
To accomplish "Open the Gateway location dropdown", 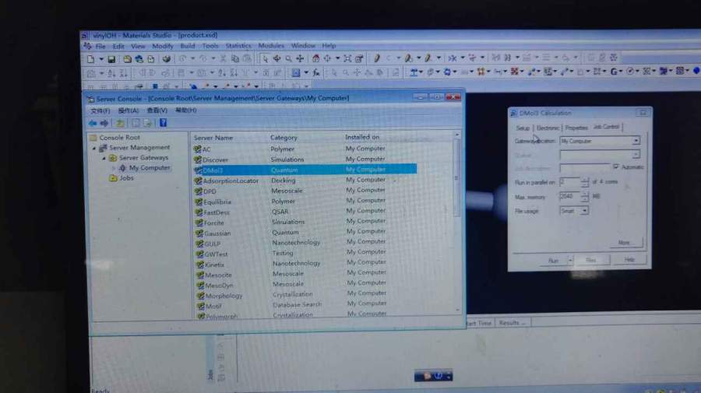I will tap(636, 141).
